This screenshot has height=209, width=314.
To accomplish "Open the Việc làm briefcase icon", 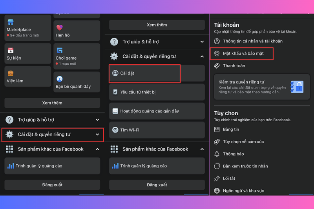I will (x=11, y=73).
